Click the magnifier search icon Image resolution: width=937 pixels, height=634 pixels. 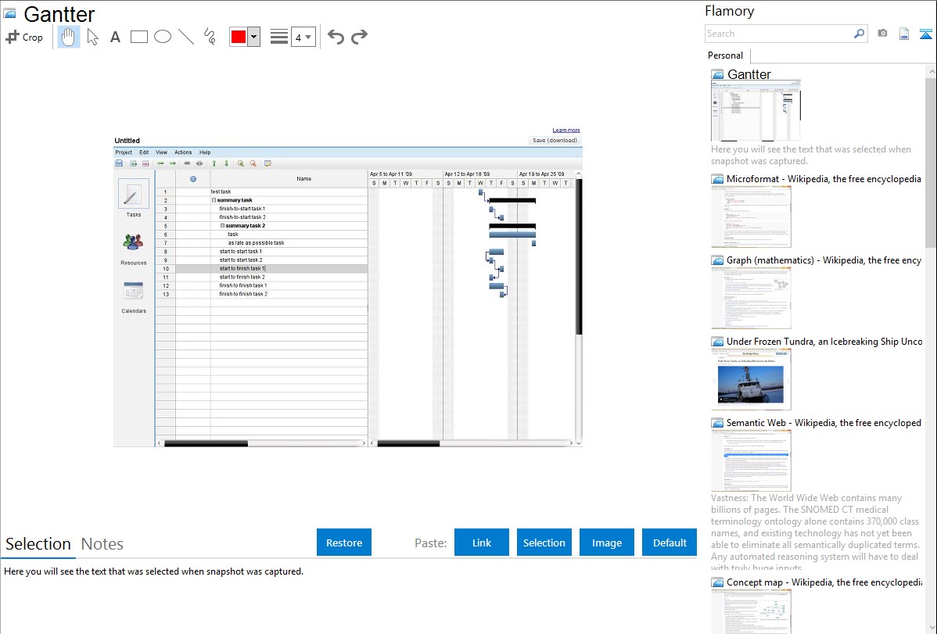coord(860,34)
